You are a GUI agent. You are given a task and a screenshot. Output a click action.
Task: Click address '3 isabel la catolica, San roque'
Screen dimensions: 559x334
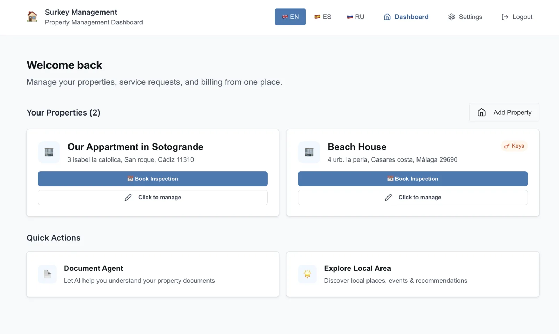(x=131, y=159)
